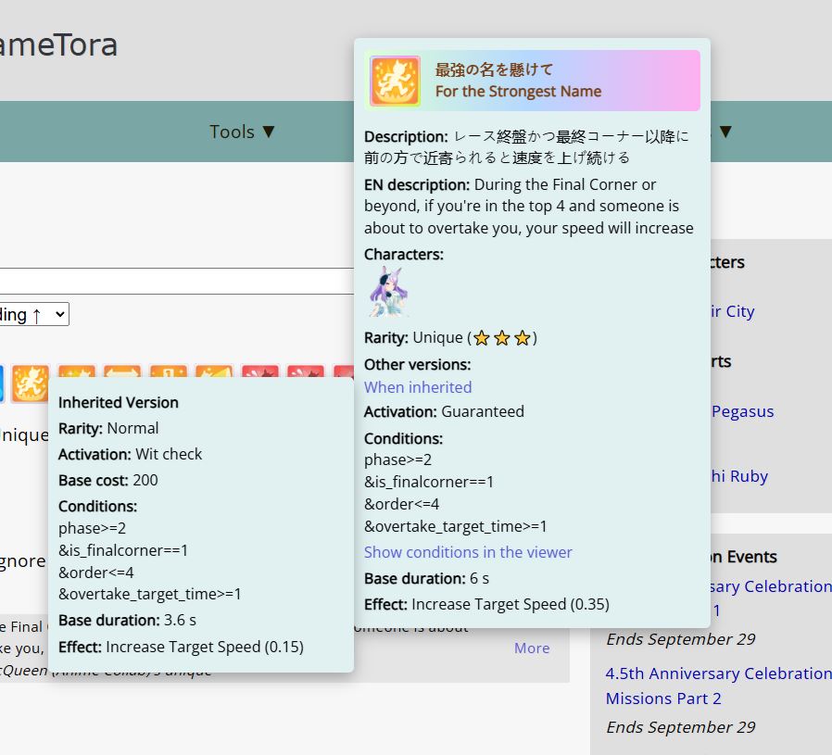Open the sort order dropdown ending in 'ding ↑'

[34, 314]
